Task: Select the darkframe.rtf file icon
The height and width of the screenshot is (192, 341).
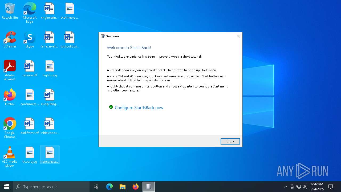Action: click(x=30, y=126)
